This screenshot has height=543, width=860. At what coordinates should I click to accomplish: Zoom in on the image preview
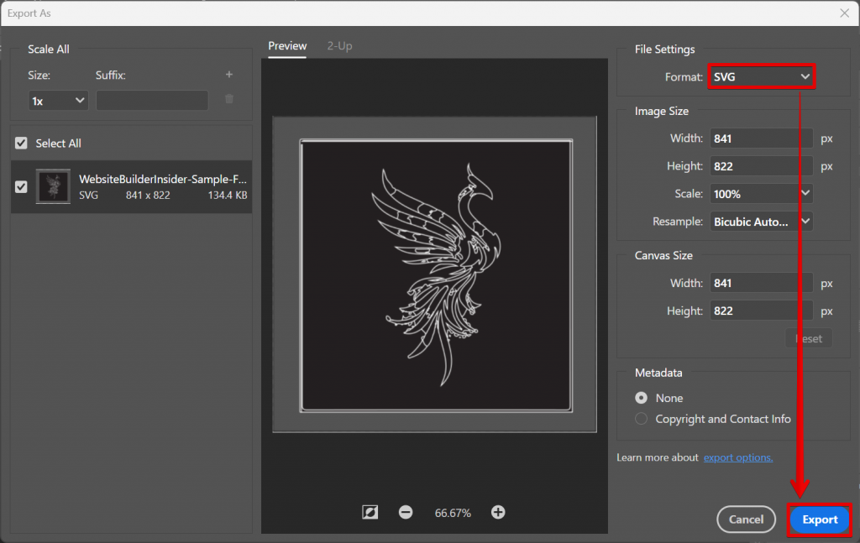(498, 512)
